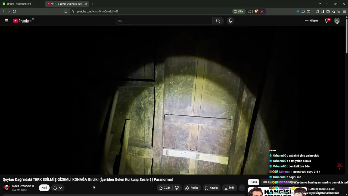
Task: Select the Tümü filter chip
Action: click(x=253, y=182)
